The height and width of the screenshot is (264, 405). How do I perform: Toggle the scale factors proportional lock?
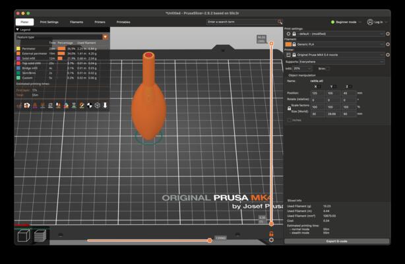(289, 109)
